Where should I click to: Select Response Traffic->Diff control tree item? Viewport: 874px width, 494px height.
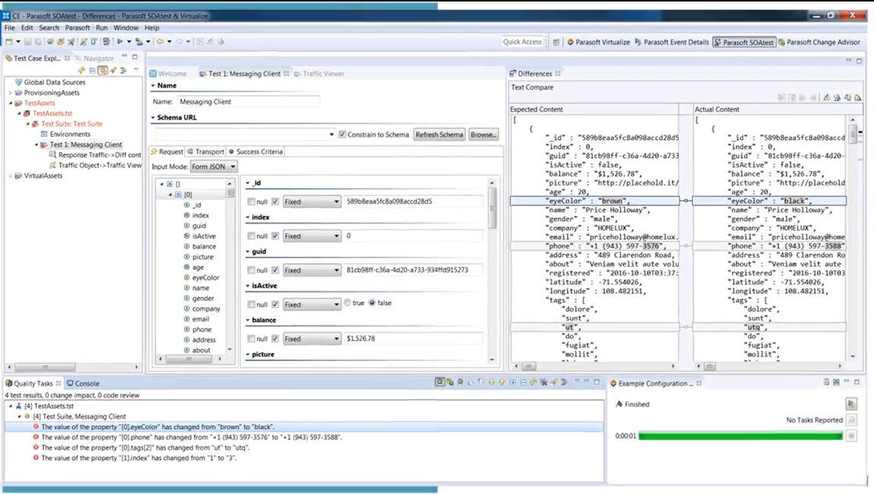(x=95, y=155)
